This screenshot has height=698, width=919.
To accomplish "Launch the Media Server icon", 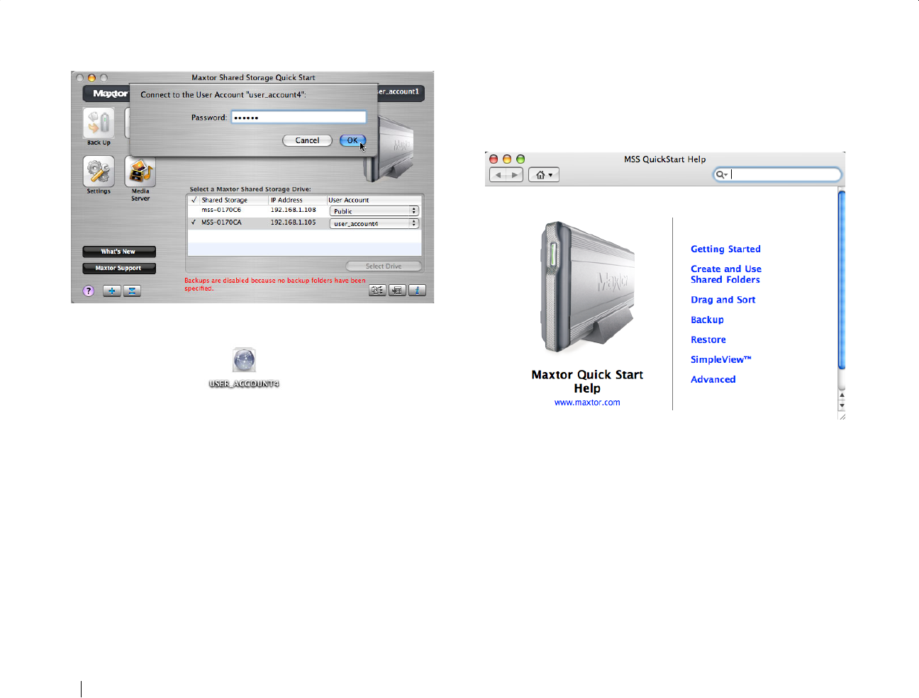I will click(140, 171).
